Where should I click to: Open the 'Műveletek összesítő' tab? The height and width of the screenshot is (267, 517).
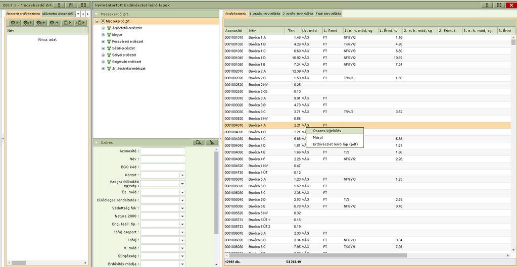(x=58, y=14)
